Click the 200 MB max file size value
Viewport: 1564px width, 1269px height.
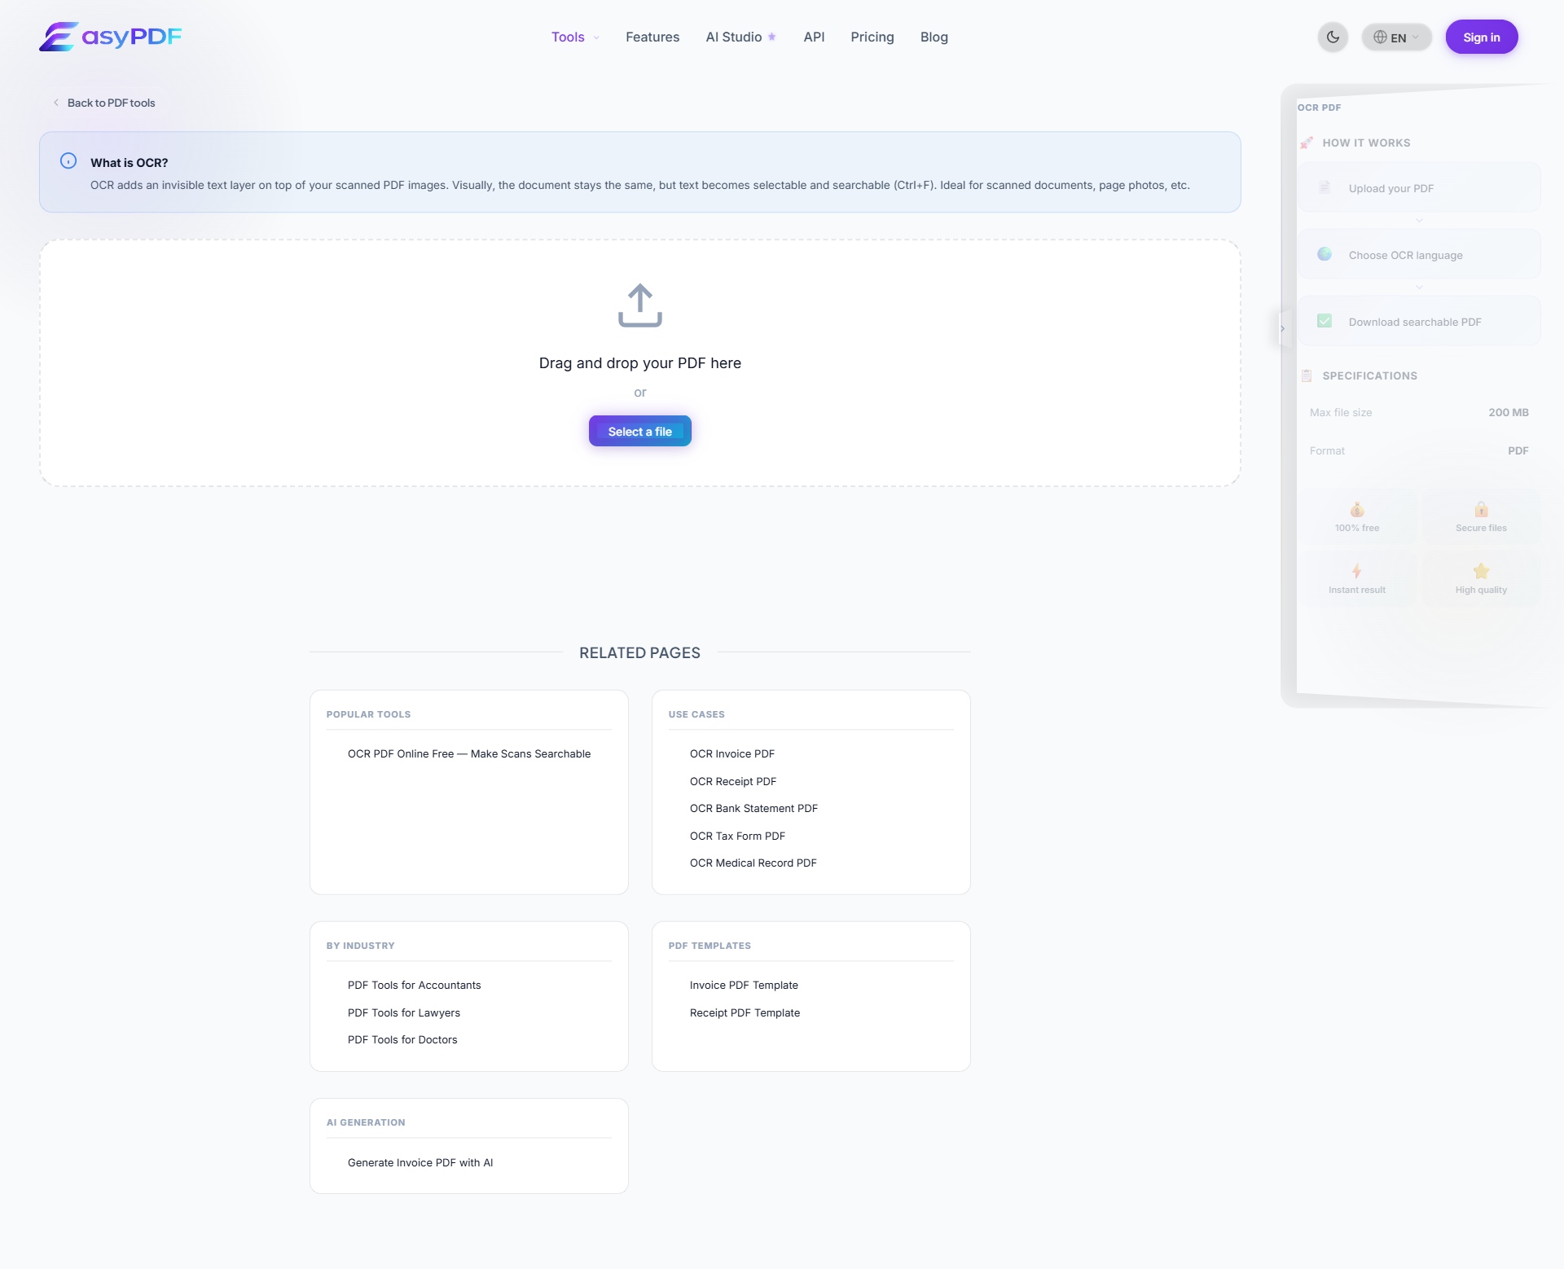pyautogui.click(x=1508, y=412)
